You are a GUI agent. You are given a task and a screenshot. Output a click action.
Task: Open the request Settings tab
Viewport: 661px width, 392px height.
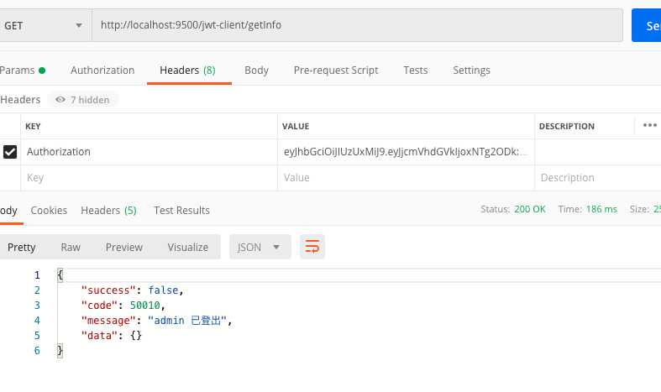pyautogui.click(x=471, y=71)
